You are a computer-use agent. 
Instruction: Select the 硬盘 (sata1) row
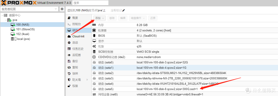click(185, 68)
